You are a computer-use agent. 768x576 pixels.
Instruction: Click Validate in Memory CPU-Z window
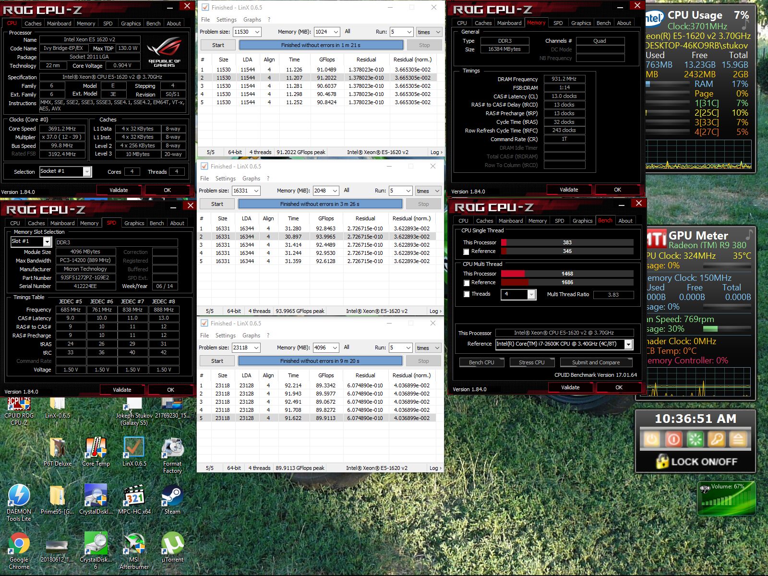click(x=569, y=190)
